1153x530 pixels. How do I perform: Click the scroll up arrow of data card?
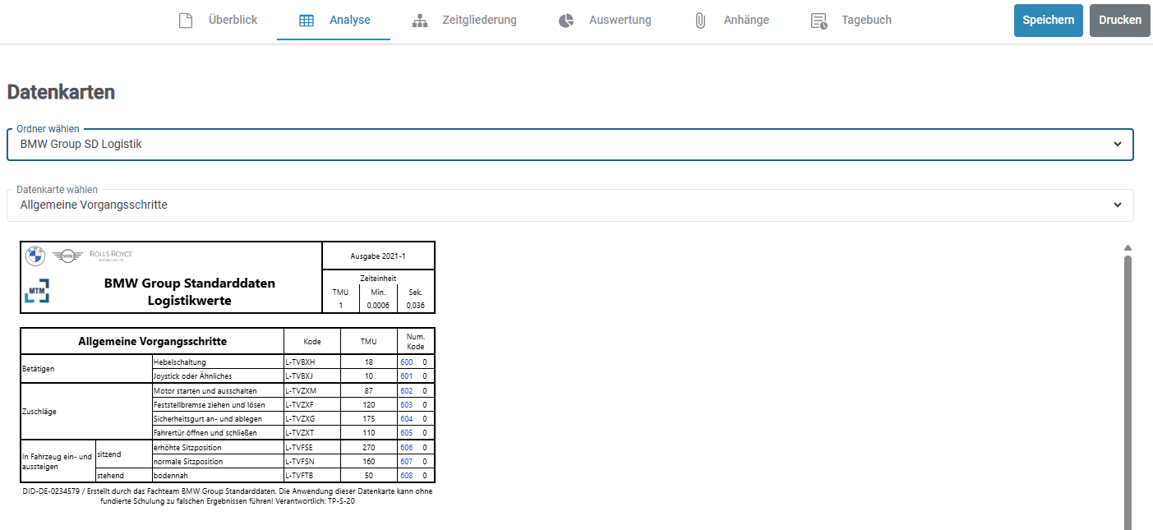coord(1128,248)
